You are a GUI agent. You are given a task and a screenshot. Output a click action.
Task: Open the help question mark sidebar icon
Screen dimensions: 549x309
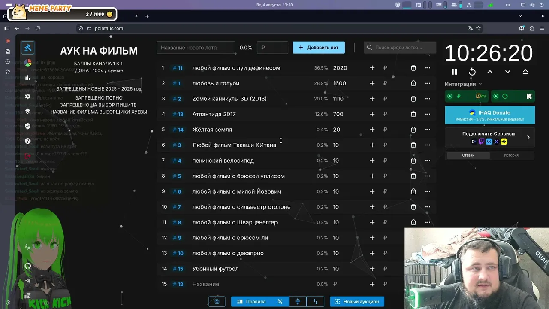pyautogui.click(x=28, y=141)
